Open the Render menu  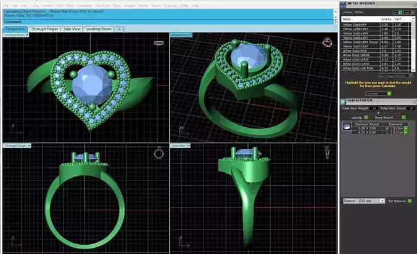143,6
